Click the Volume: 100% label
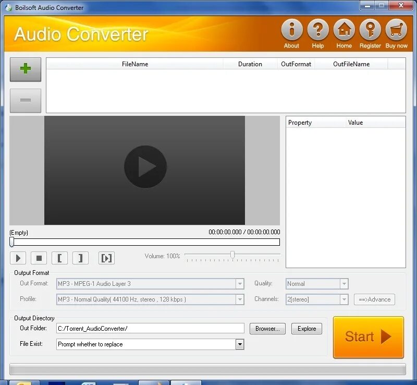 tap(162, 256)
